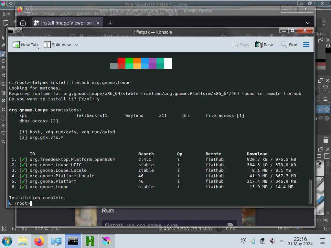Click the org.gnome.Platform.Locale row
The width and height of the screenshot is (331, 248).
pos(154,176)
